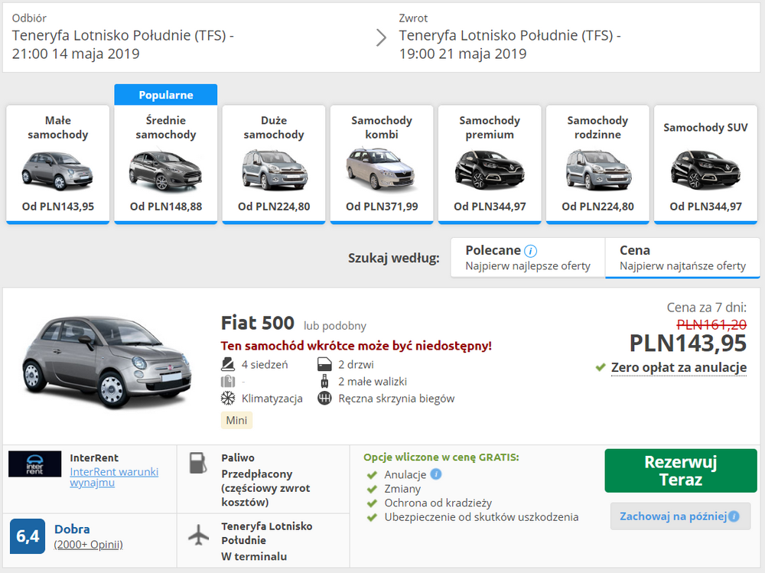Click the Zero opłat za anulacje link

coord(679,367)
